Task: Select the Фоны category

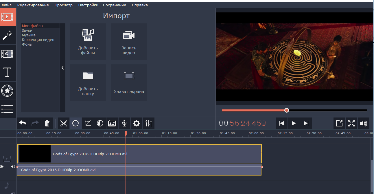Action: [40, 44]
